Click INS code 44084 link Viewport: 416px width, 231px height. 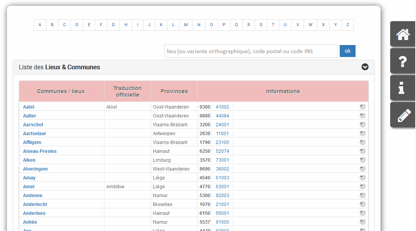point(222,115)
